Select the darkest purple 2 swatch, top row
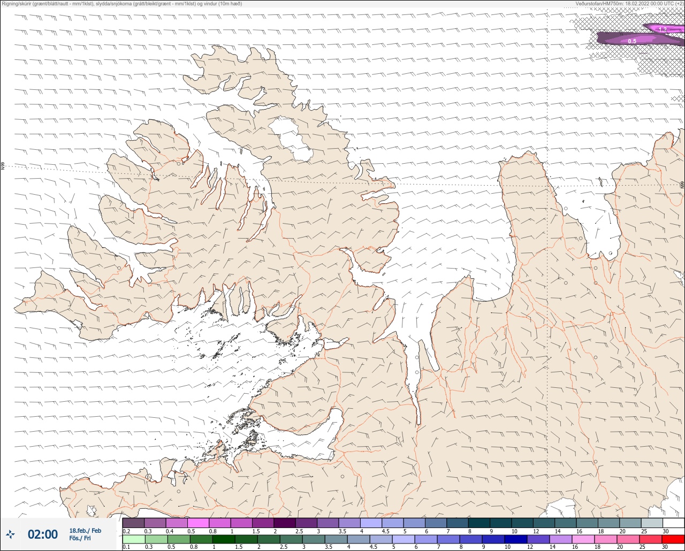This screenshot has height=551, width=685. tap(285, 523)
